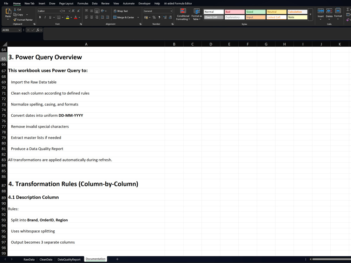This screenshot has height=263, width=351.
Task: Add a new sheet with plus icon
Action: (117, 259)
